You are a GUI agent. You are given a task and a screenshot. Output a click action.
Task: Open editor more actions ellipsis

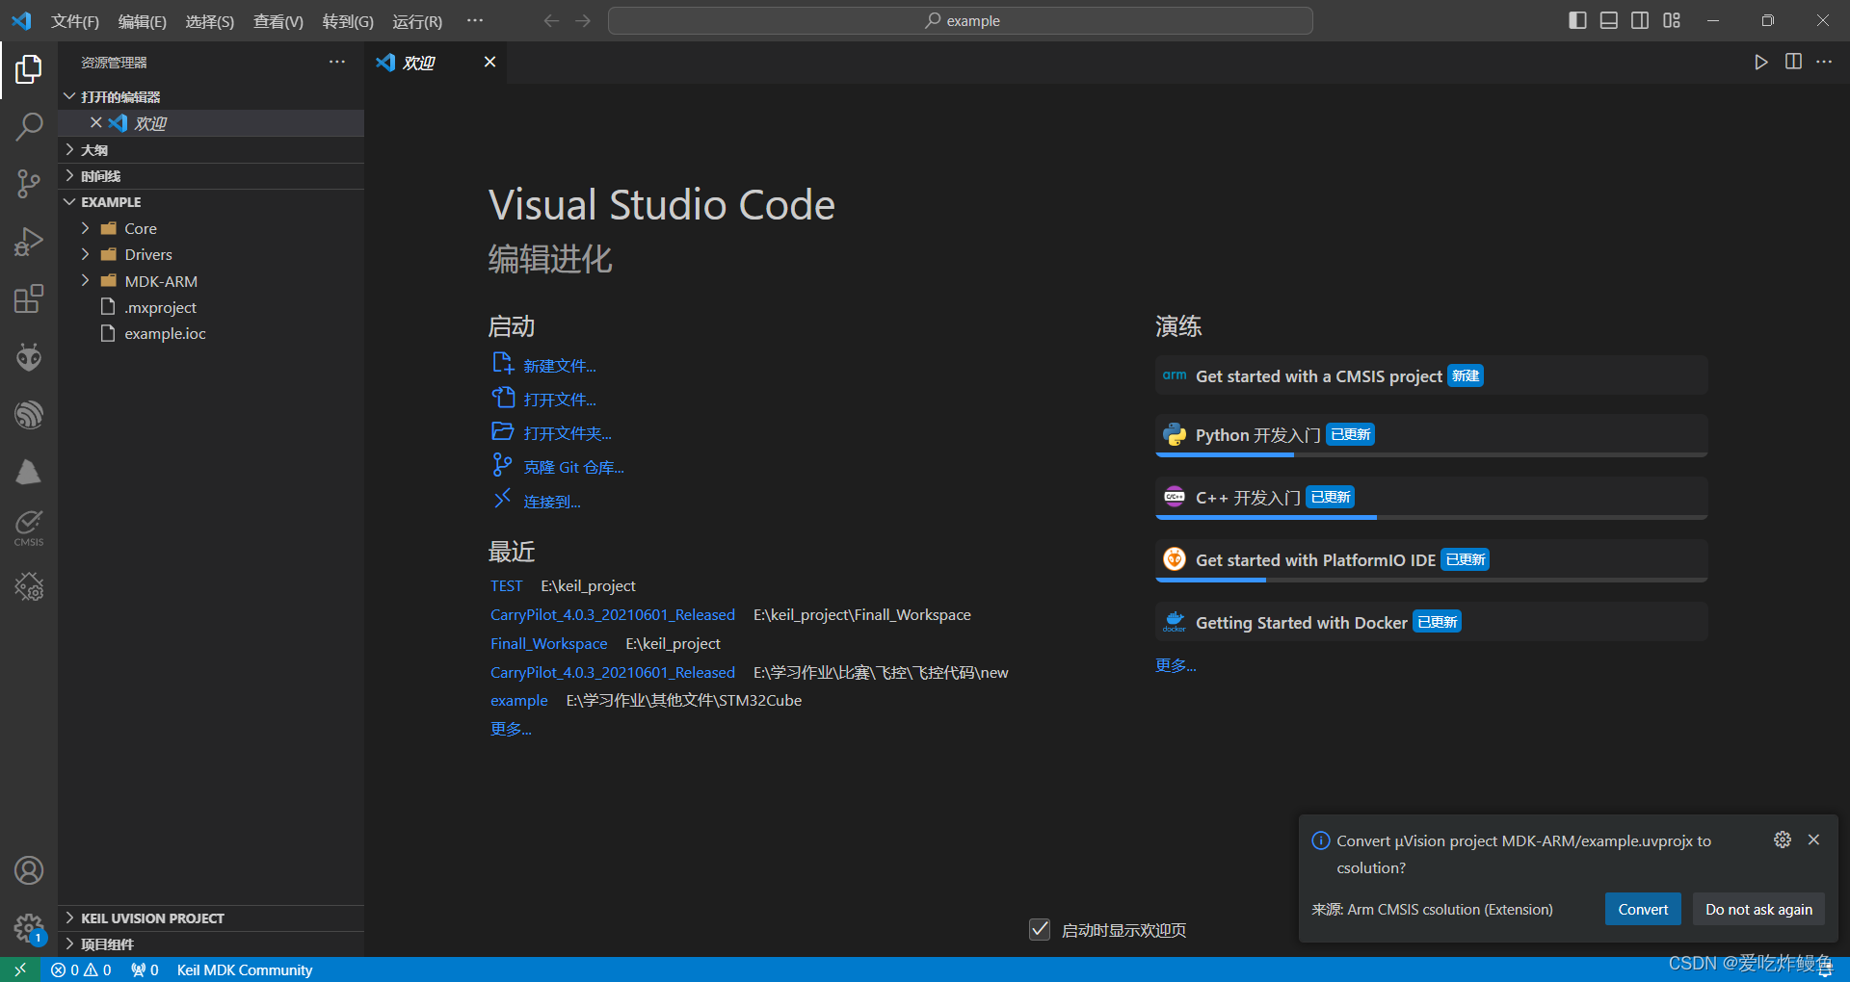[x=1824, y=62]
